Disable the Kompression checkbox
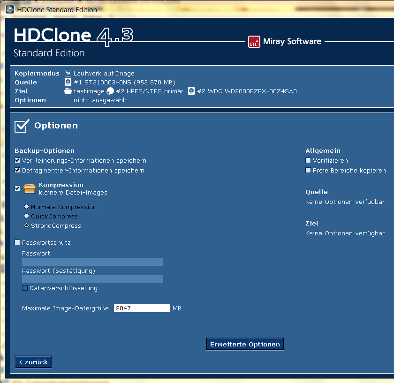The height and width of the screenshot is (383, 394). (17, 188)
